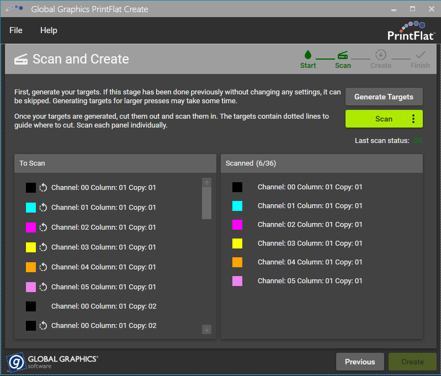Go back with the Previous button

pos(360,362)
